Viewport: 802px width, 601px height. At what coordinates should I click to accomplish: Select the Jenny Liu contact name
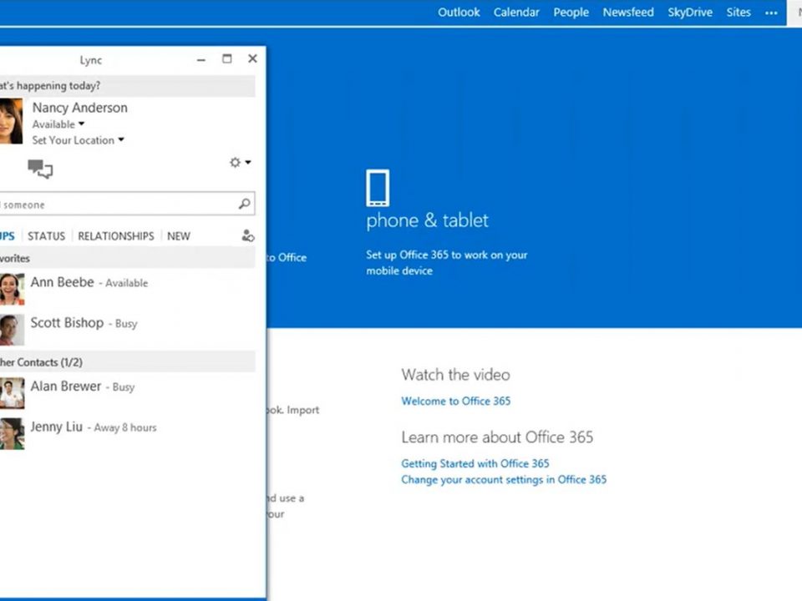[x=56, y=427]
